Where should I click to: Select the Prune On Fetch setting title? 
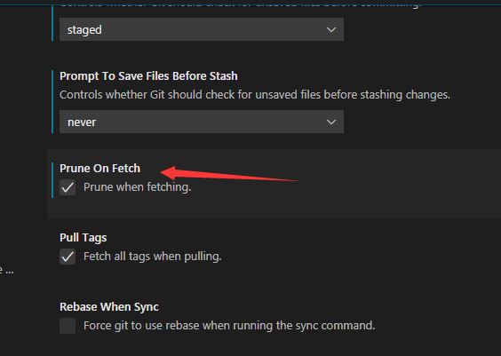tap(100, 169)
